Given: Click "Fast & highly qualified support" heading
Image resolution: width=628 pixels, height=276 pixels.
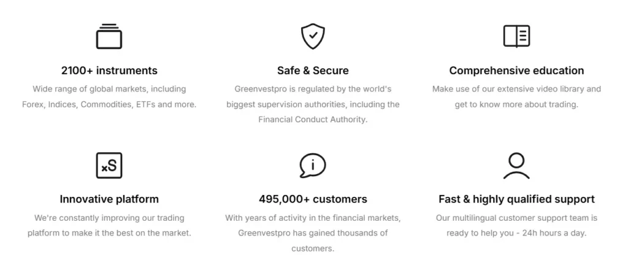Looking at the screenshot, I should [x=516, y=199].
